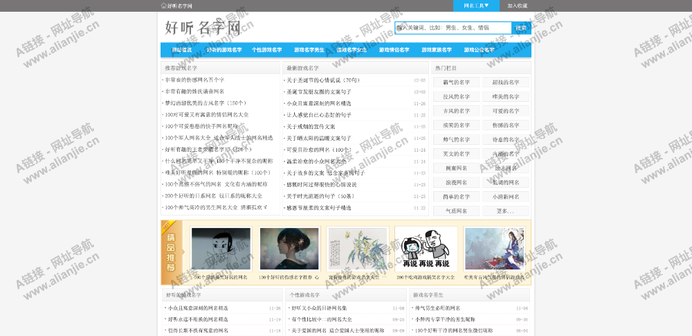
Task: Open article 可爱且治愈的网名（100个）
Action: 319,150
